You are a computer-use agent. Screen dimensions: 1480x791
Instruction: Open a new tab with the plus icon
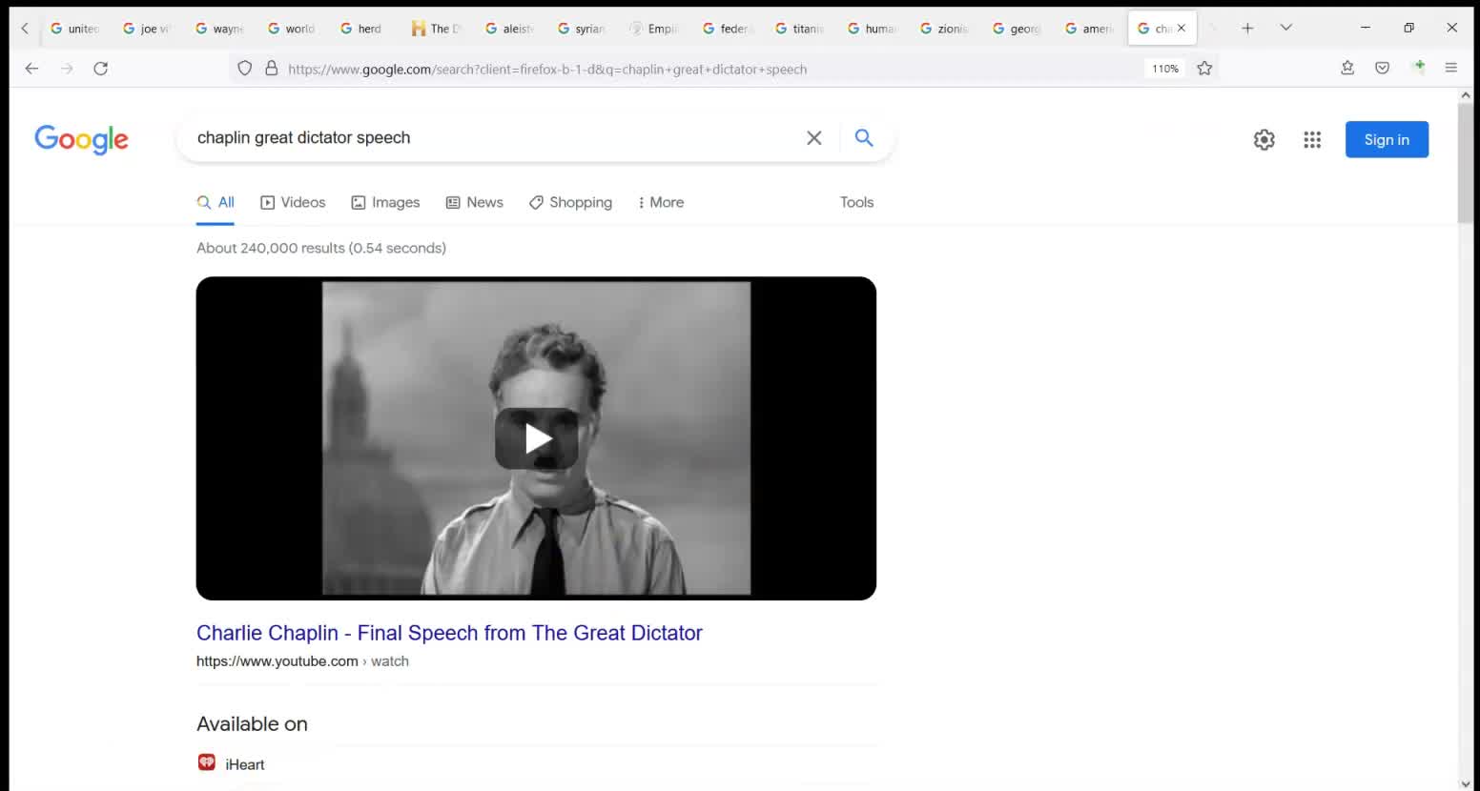click(x=1247, y=28)
